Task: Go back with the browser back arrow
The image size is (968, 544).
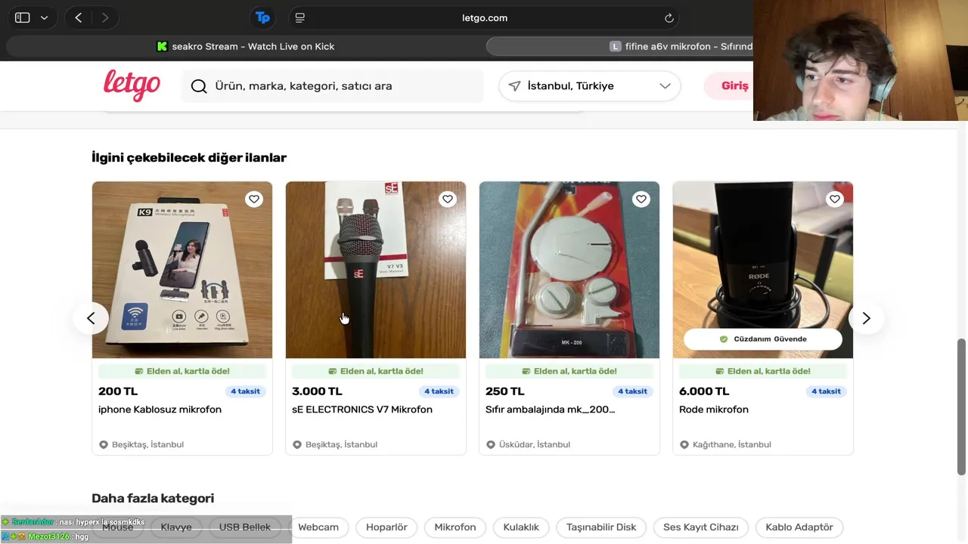Action: (x=79, y=17)
